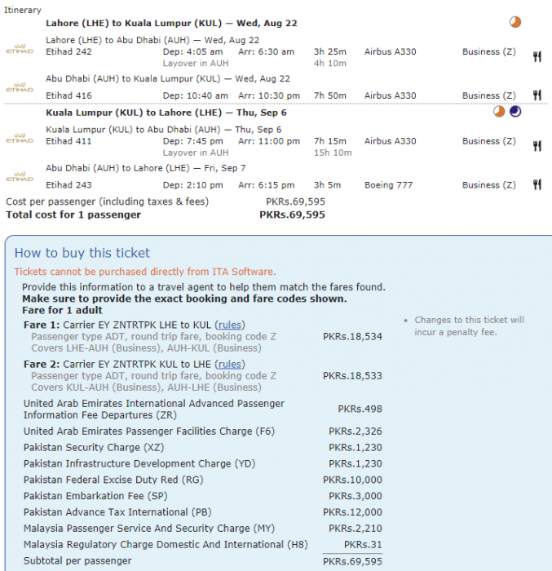
Task: Click the total cost for 1 passenger amount
Action: point(292,215)
